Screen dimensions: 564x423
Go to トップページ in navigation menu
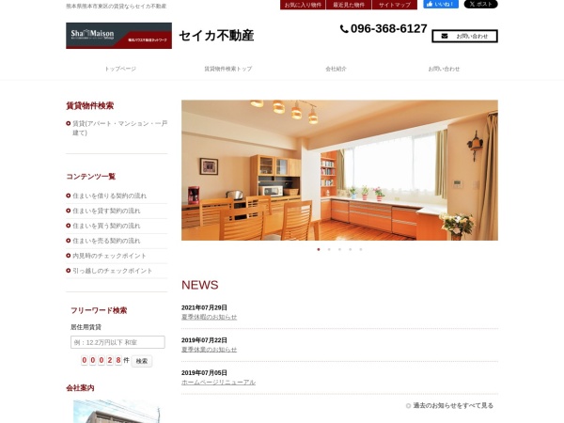[120, 69]
